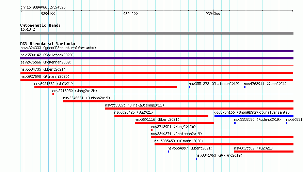Click the red bar under nsv5533895
This screenshot has height=172, width=303.
199,109
